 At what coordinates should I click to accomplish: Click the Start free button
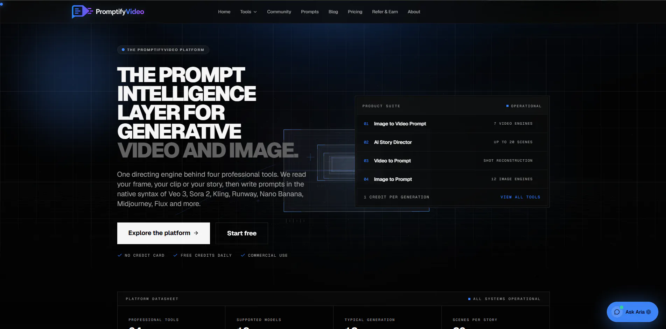point(242,233)
